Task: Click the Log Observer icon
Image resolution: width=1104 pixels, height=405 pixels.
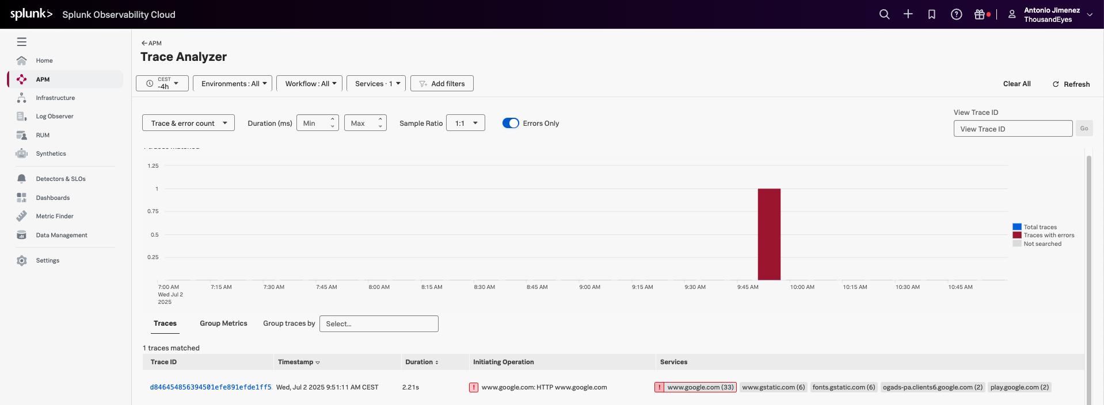Action: pyautogui.click(x=22, y=116)
